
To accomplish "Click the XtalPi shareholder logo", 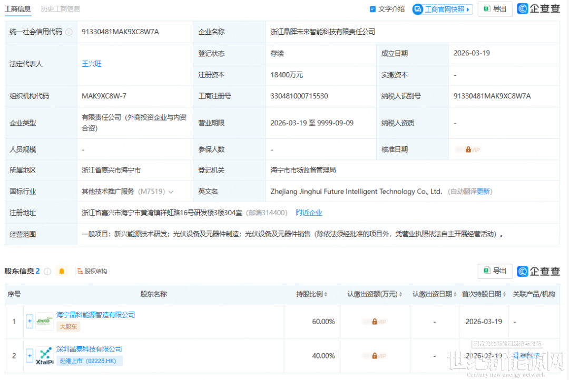I will (x=44, y=356).
